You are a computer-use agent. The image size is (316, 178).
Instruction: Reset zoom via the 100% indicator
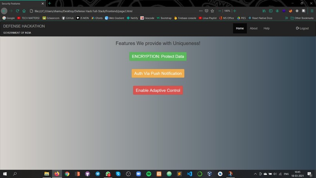point(227,11)
